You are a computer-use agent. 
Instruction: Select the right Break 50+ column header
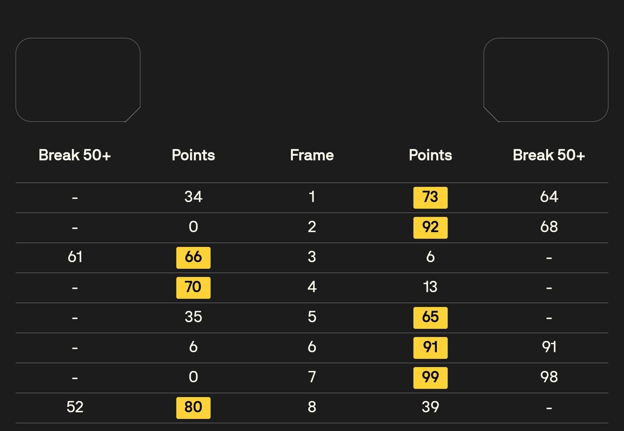point(549,155)
